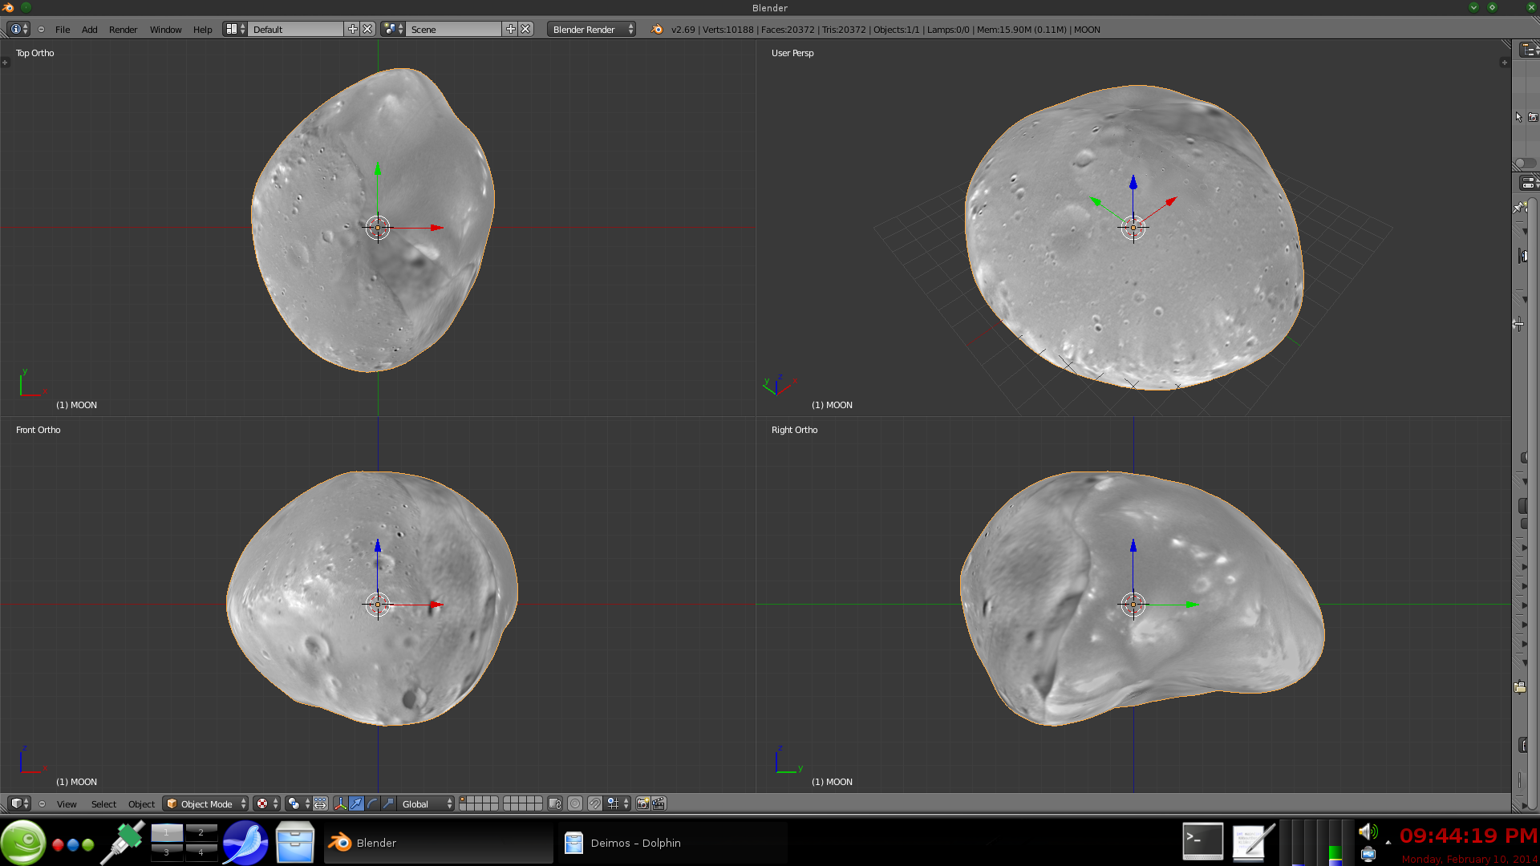
Task: Add a new screen layout with plus
Action: (x=352, y=29)
